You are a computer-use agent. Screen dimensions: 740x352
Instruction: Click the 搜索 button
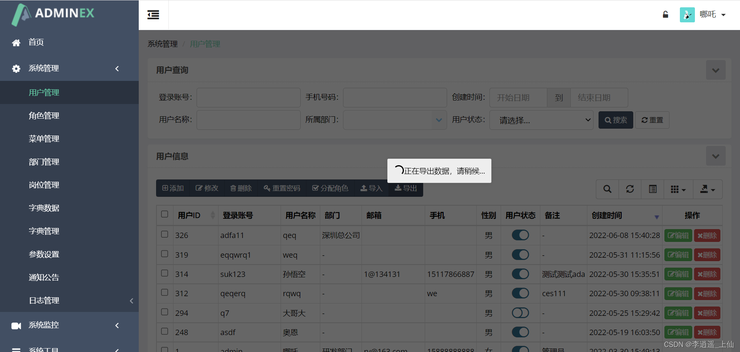[x=616, y=120]
